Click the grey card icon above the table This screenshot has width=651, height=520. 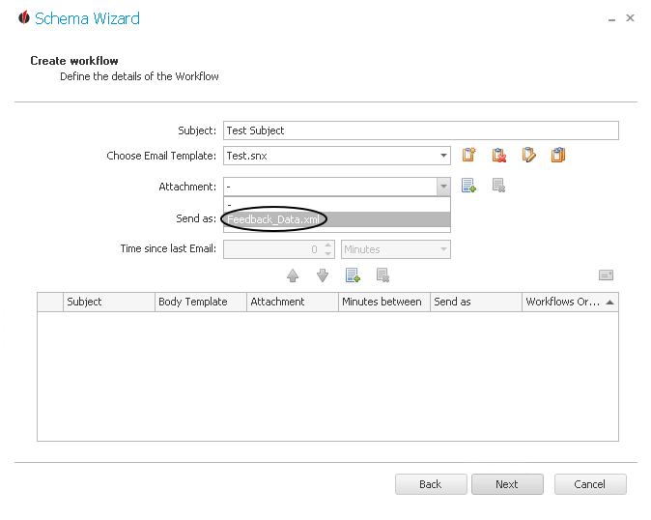point(606,274)
